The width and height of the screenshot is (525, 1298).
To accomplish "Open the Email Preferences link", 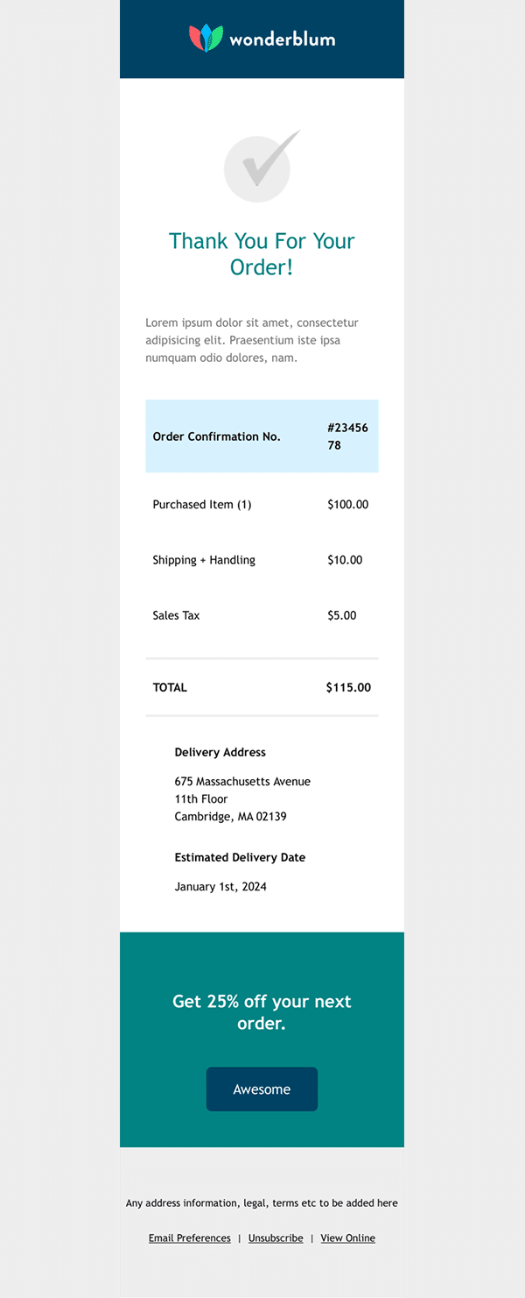I will [x=190, y=1238].
